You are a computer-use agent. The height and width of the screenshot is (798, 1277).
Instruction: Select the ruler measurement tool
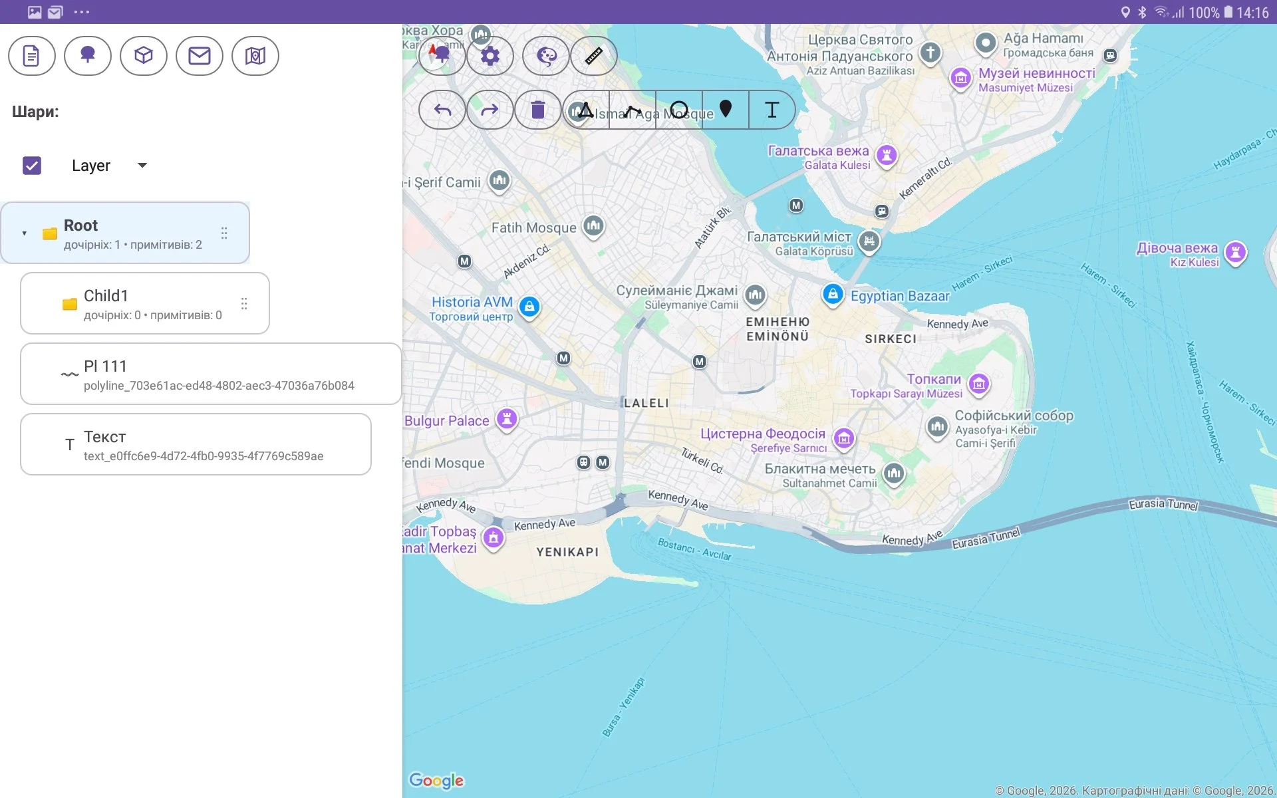click(594, 55)
